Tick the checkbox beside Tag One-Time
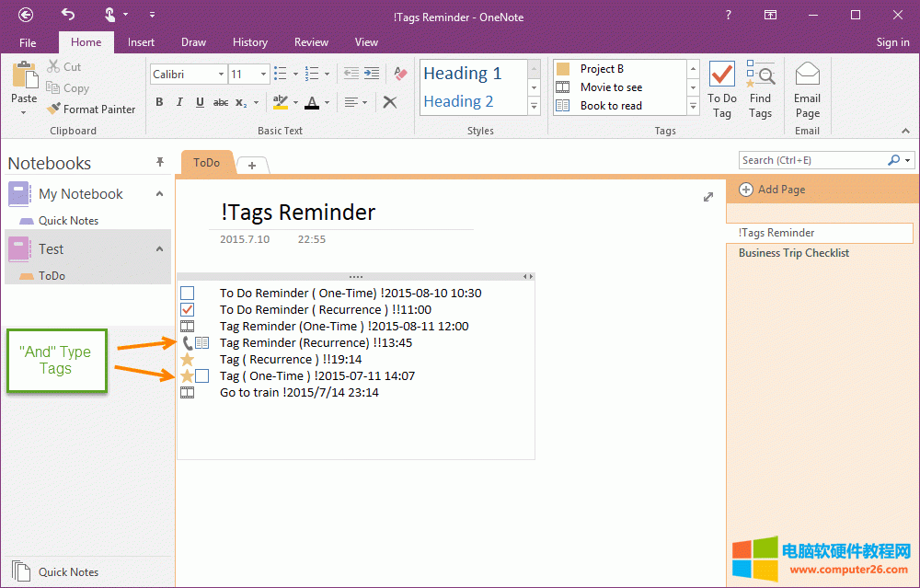 point(202,376)
